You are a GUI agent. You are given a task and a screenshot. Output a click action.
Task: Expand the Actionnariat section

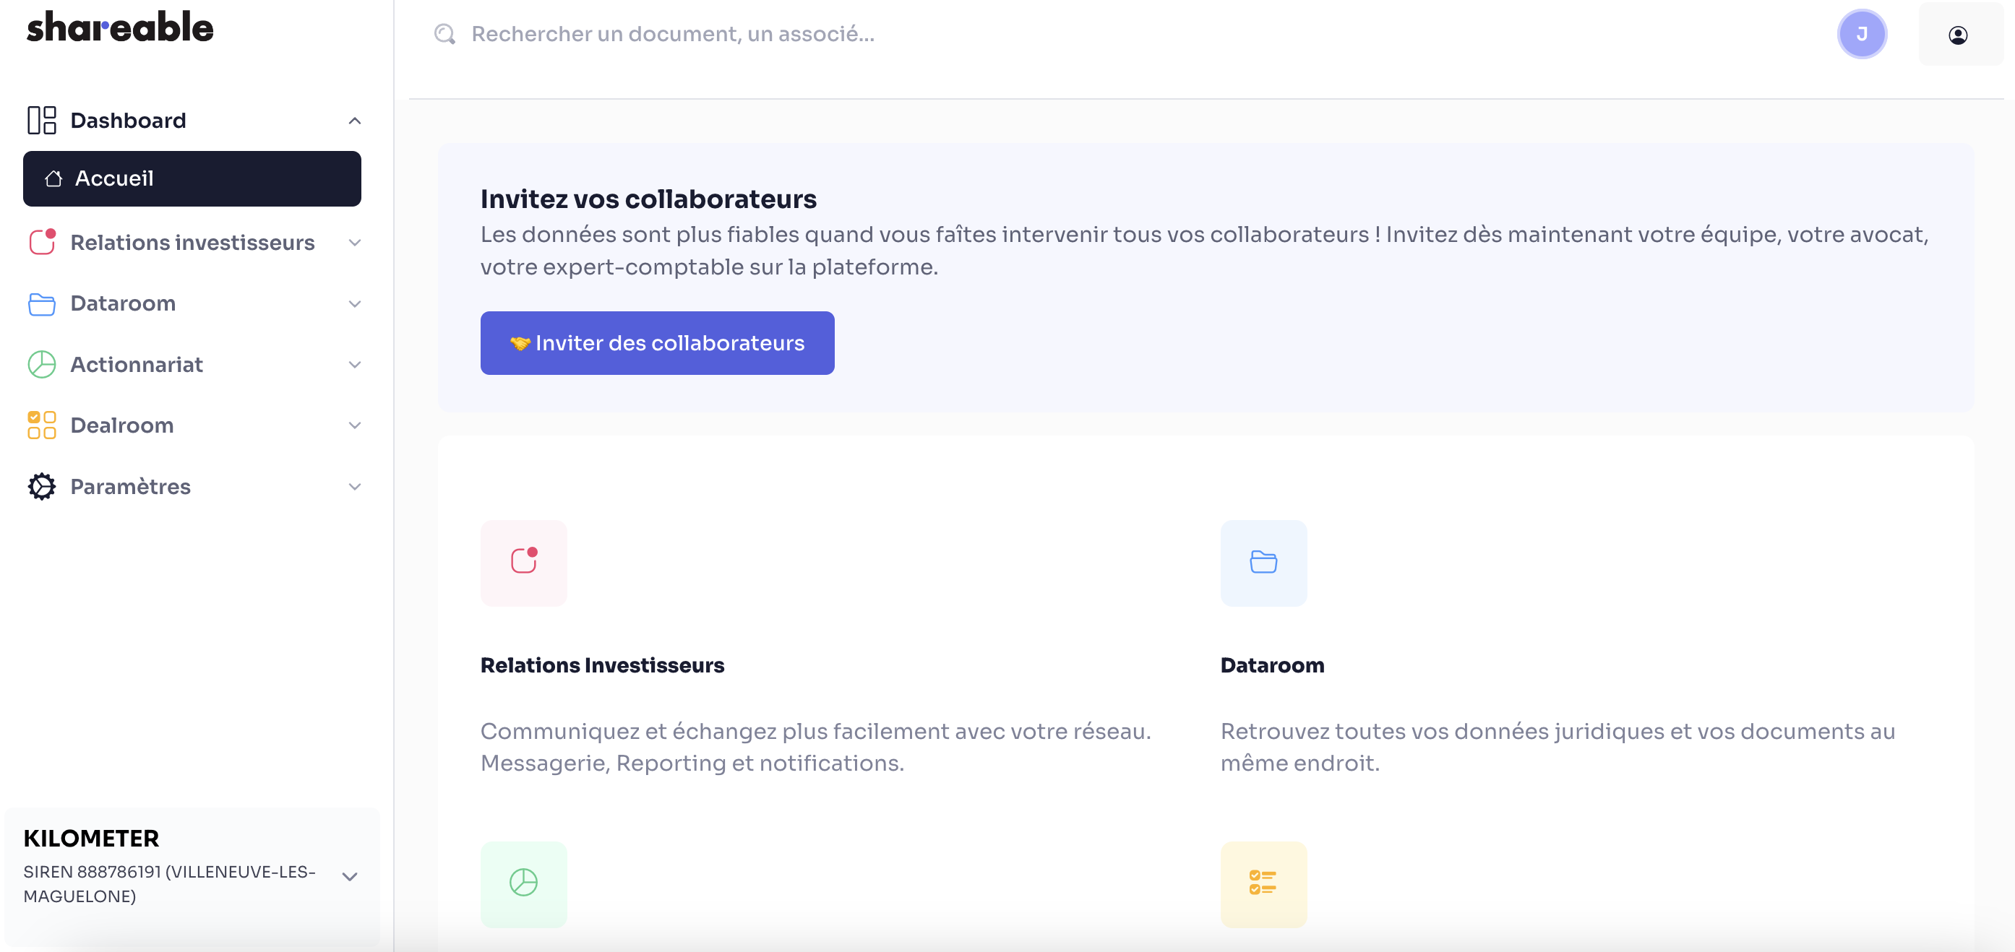(x=354, y=364)
